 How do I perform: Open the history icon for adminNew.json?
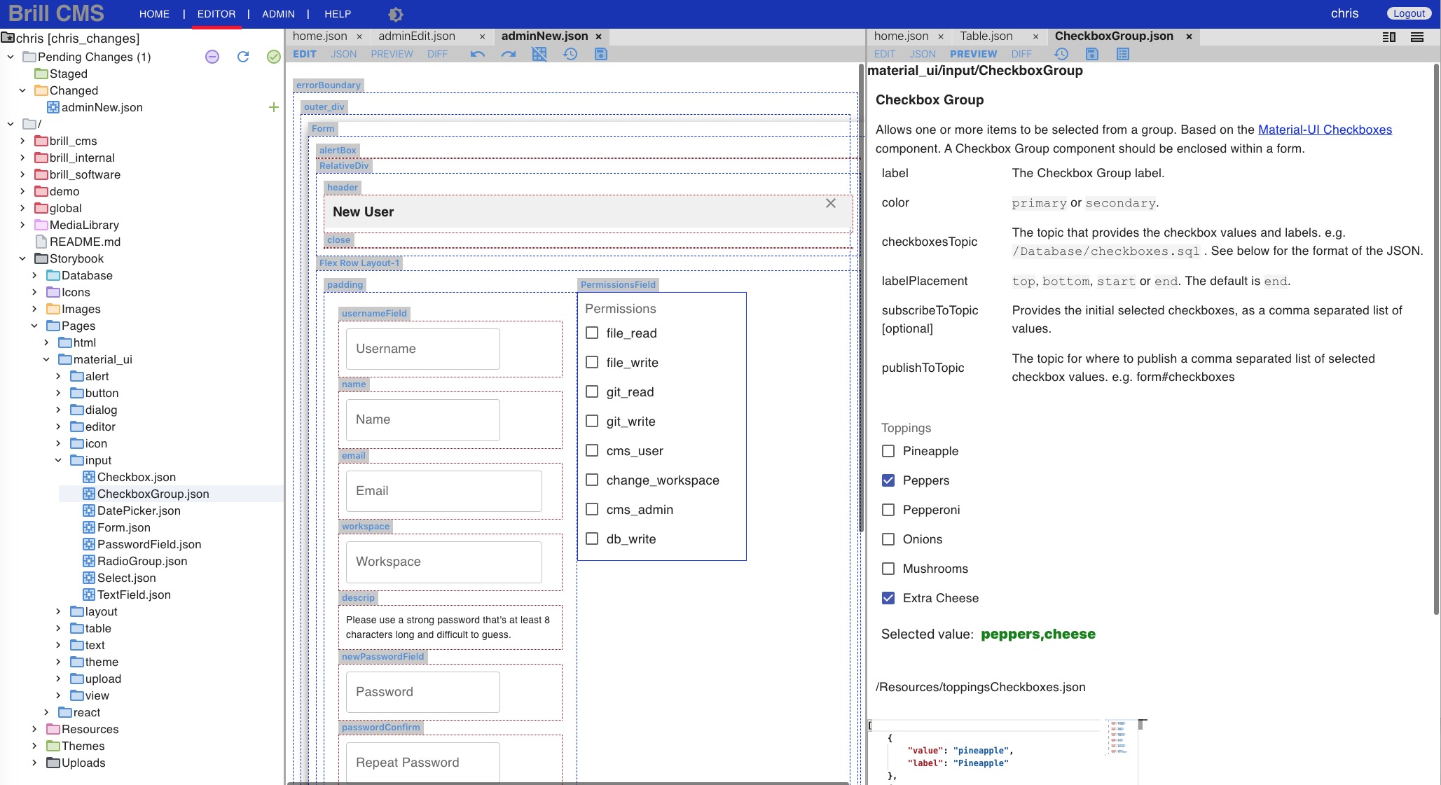(x=570, y=54)
